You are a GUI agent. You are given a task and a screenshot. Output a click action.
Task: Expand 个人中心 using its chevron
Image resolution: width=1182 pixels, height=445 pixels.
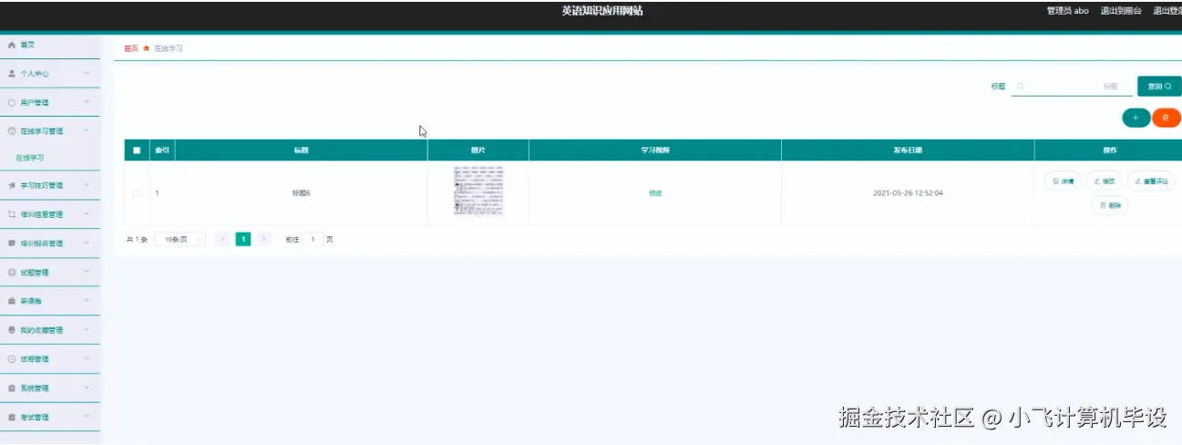coord(87,74)
